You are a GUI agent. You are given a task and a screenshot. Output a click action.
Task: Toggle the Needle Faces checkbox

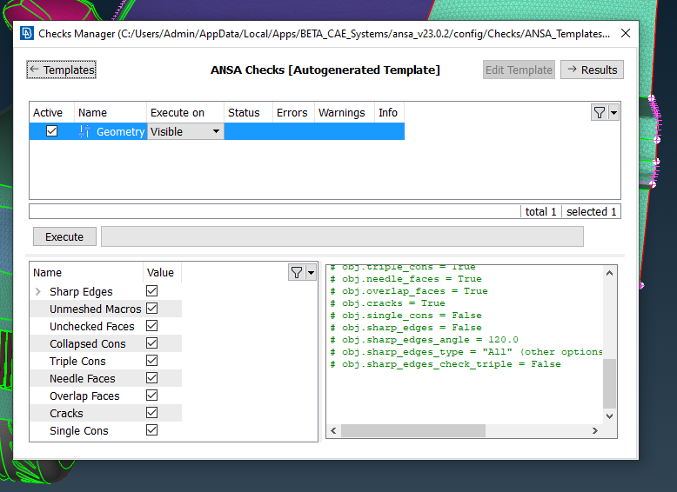[151, 378]
